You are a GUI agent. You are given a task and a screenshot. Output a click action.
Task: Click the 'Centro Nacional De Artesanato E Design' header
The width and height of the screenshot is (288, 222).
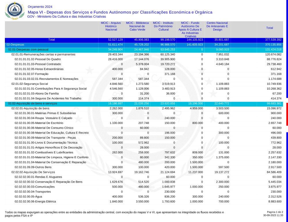pos(217,26)
